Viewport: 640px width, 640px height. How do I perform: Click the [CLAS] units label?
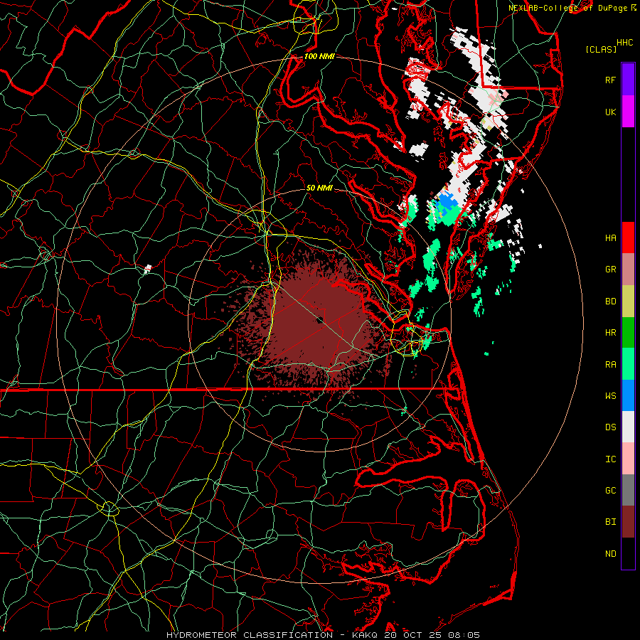click(x=601, y=50)
